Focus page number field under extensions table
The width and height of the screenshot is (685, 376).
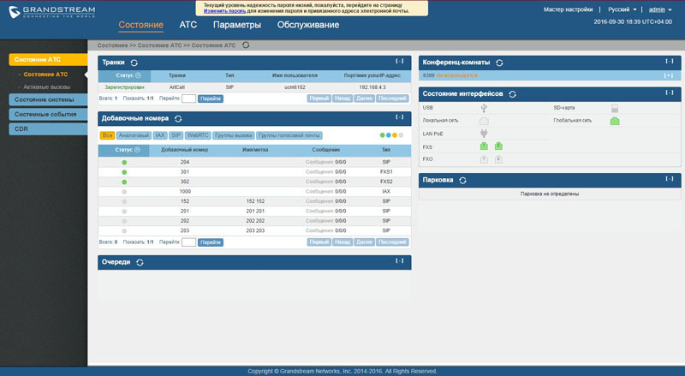click(x=188, y=242)
